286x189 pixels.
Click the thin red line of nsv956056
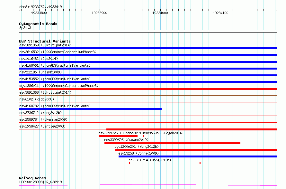click(x=210, y=136)
